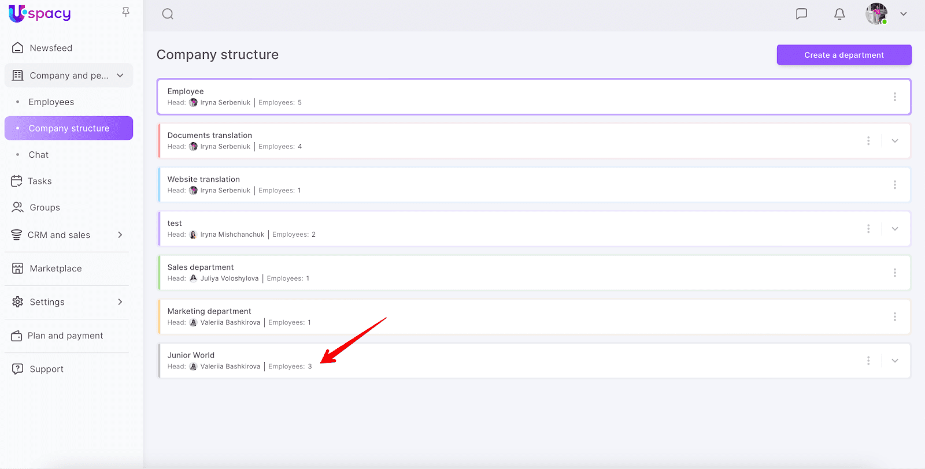Open the chat messages icon in header
The image size is (925, 469).
[x=801, y=14]
